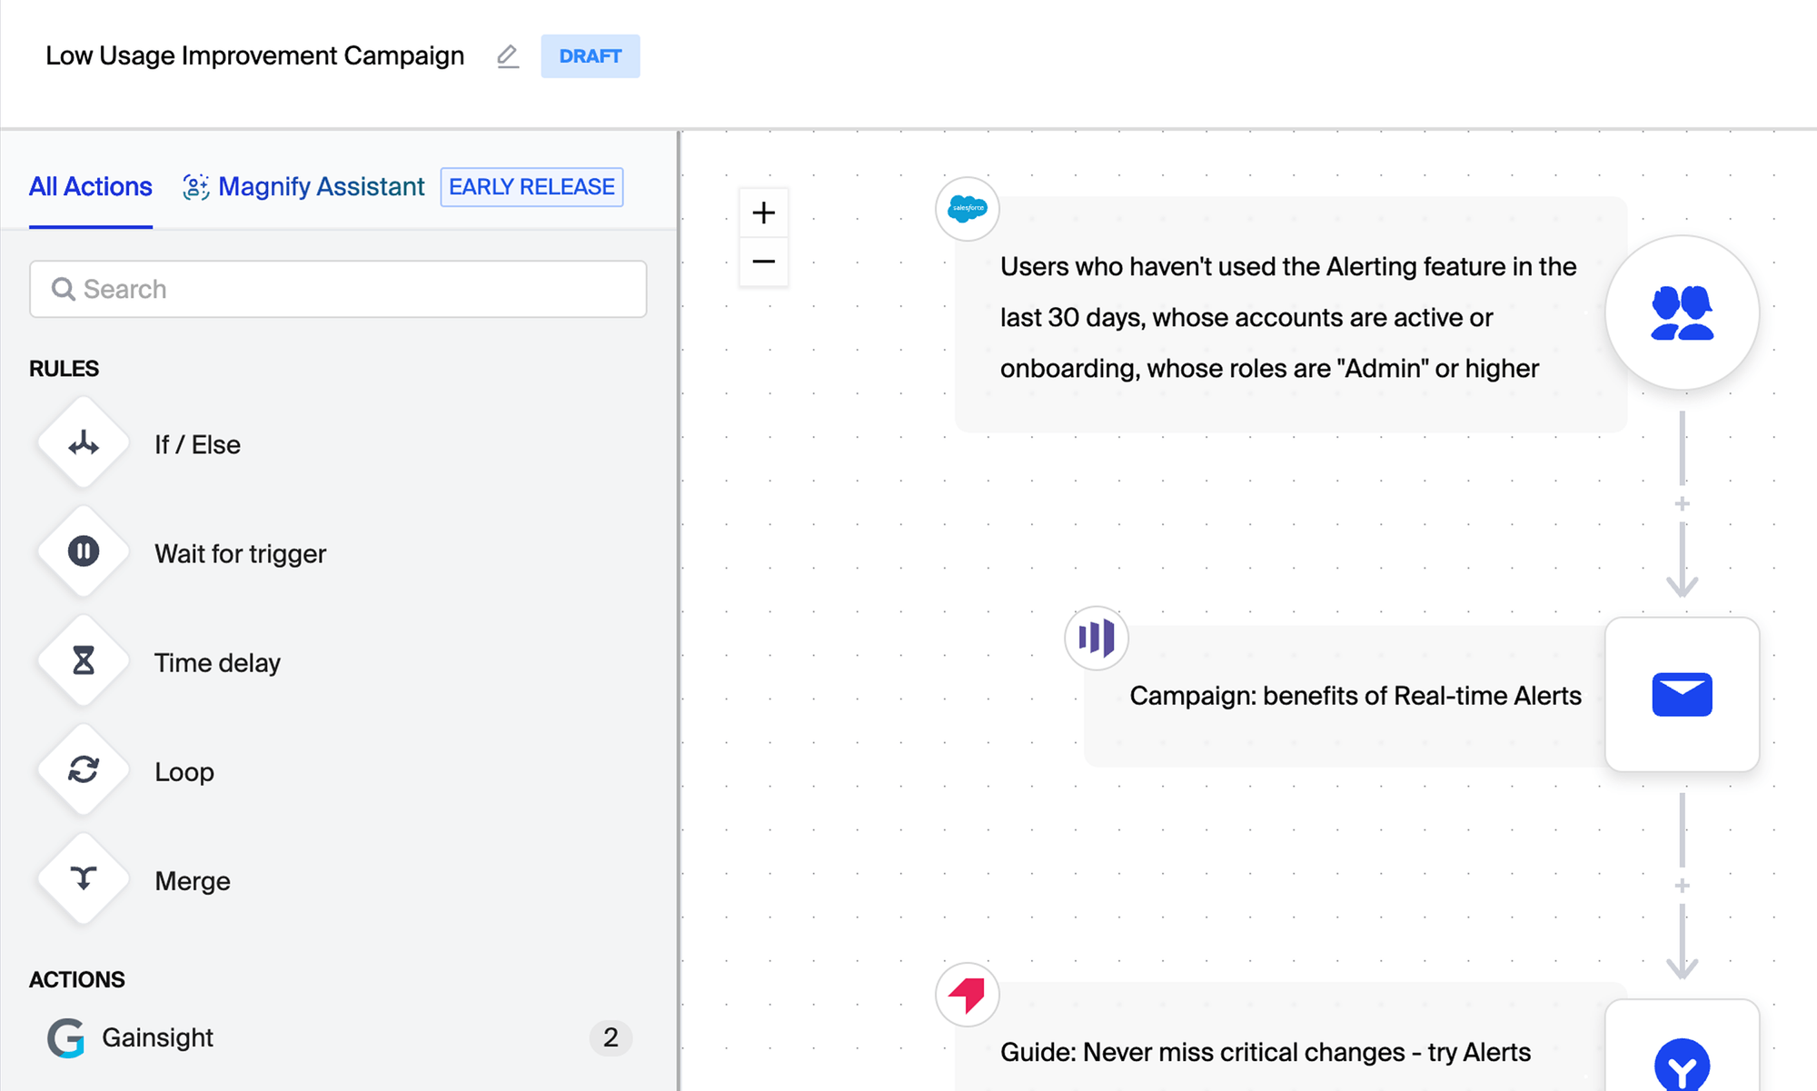This screenshot has height=1091, width=1817.
Task: Zoom in the canvas with plus button
Action: point(764,213)
